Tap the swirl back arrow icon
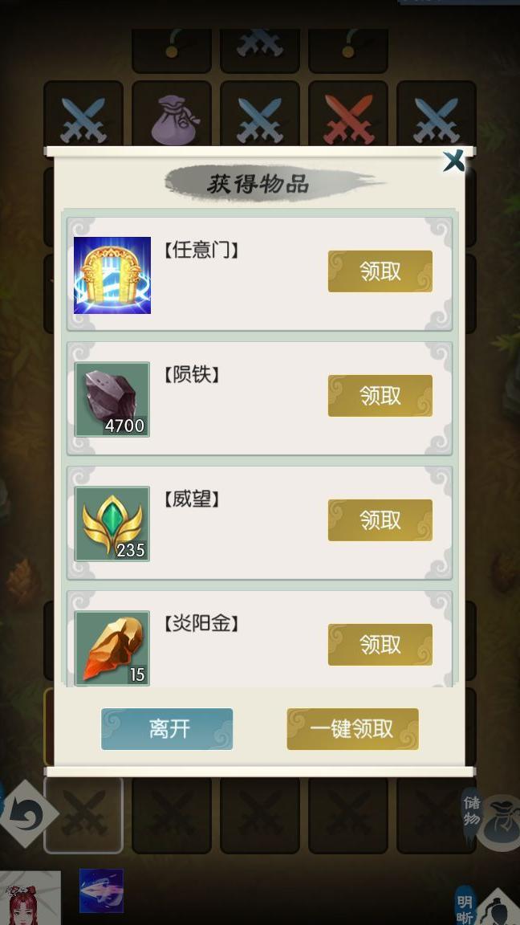 pyautogui.click(x=26, y=814)
